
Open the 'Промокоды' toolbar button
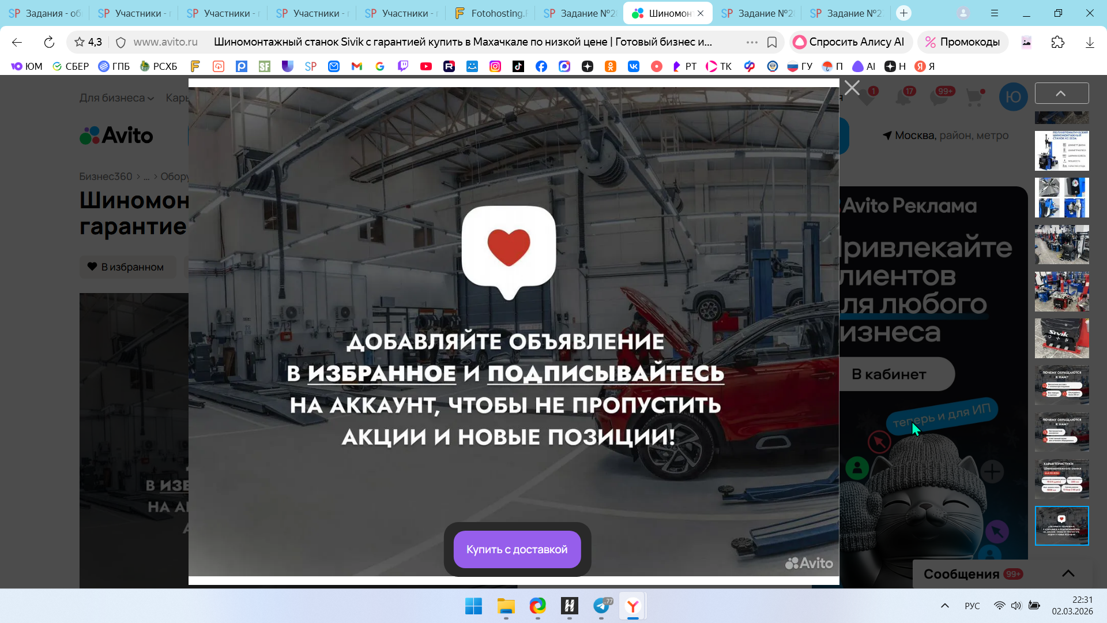pyautogui.click(x=962, y=42)
